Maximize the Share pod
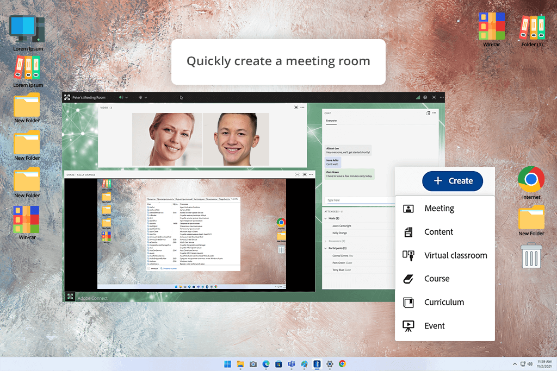Viewport: 557px width, 371px height. pos(305,174)
